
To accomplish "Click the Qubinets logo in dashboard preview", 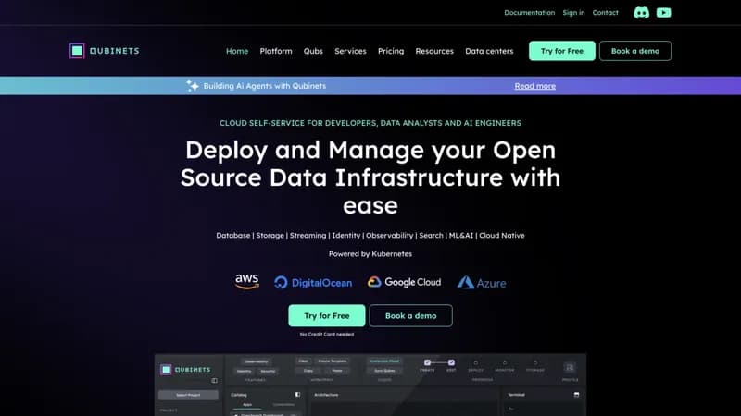I will pos(185,369).
